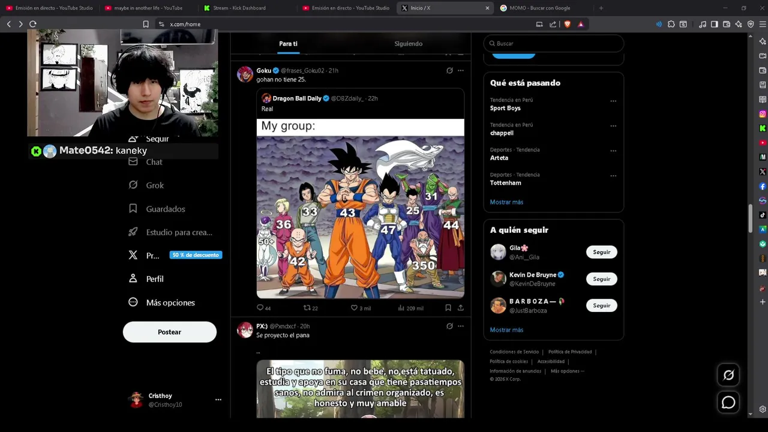768x432 pixels.
Task: Open Estudio para creadores in sidebar
Action: (170, 232)
